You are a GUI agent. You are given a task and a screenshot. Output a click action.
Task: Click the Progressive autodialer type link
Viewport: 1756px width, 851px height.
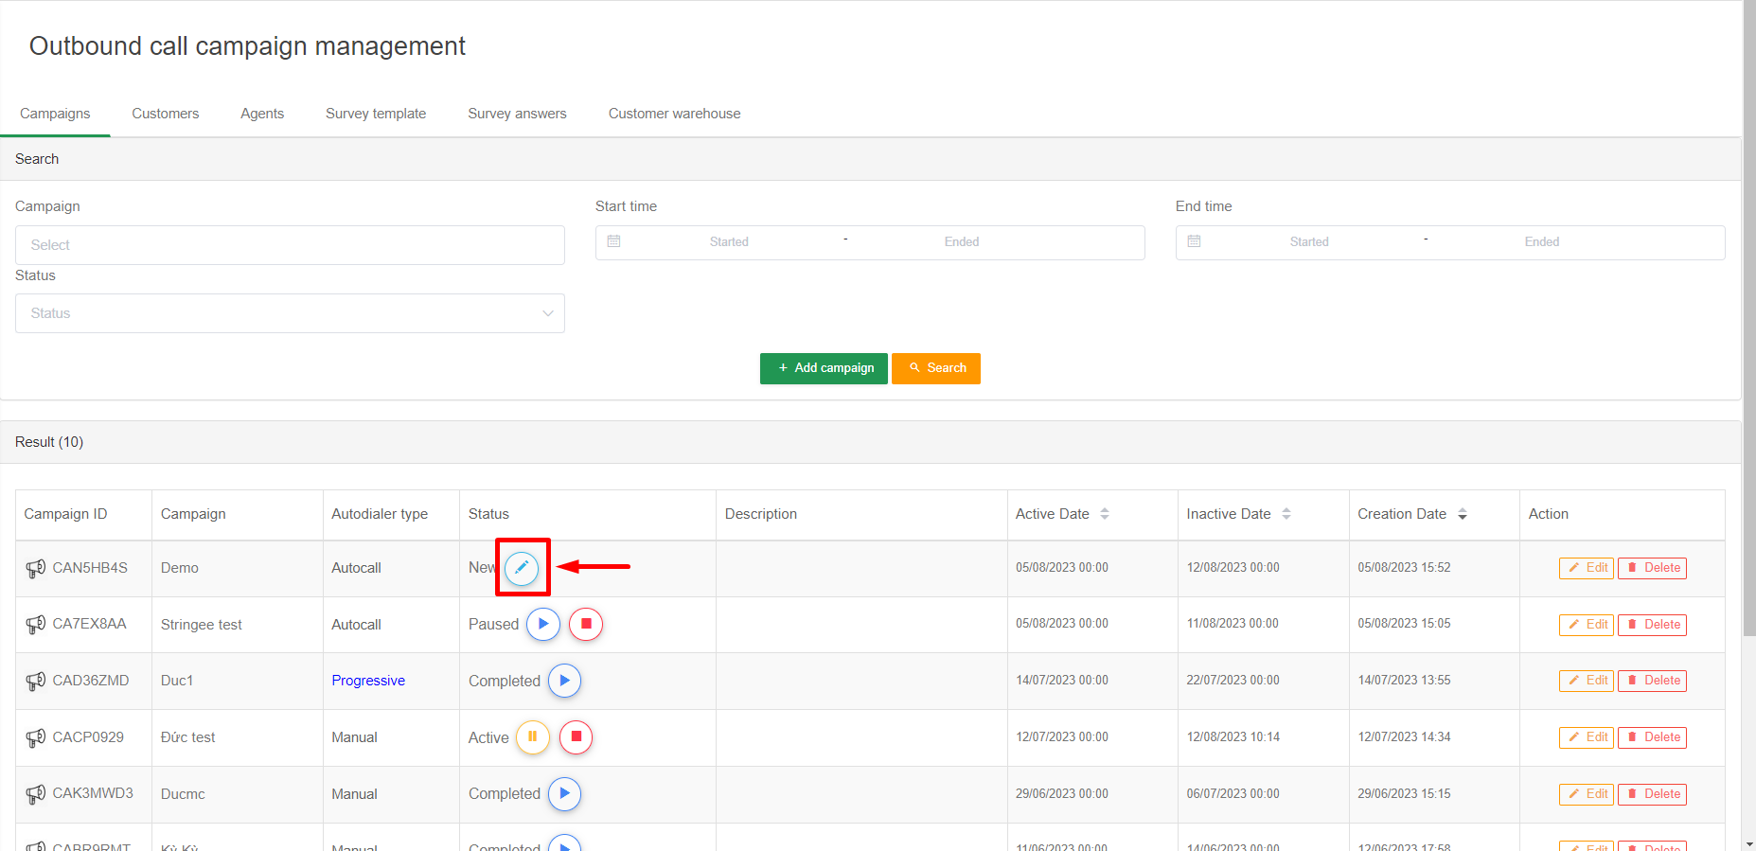368,681
